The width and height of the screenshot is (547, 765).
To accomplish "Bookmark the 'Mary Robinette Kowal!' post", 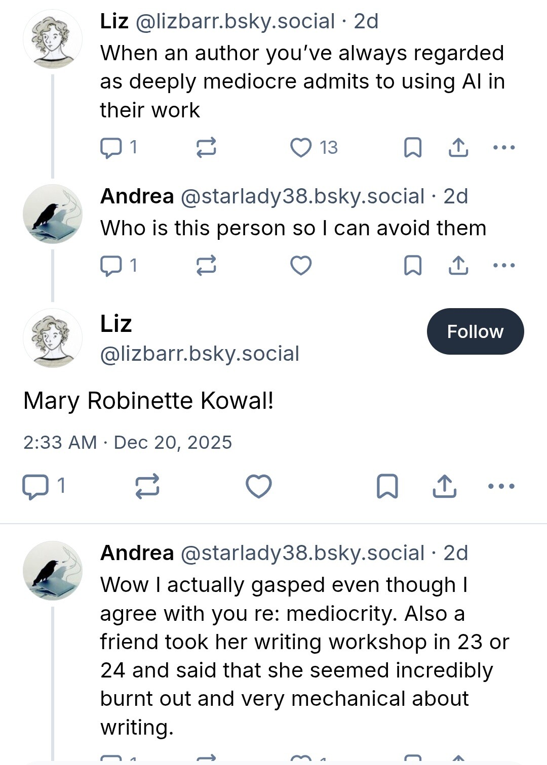I will click(x=387, y=486).
